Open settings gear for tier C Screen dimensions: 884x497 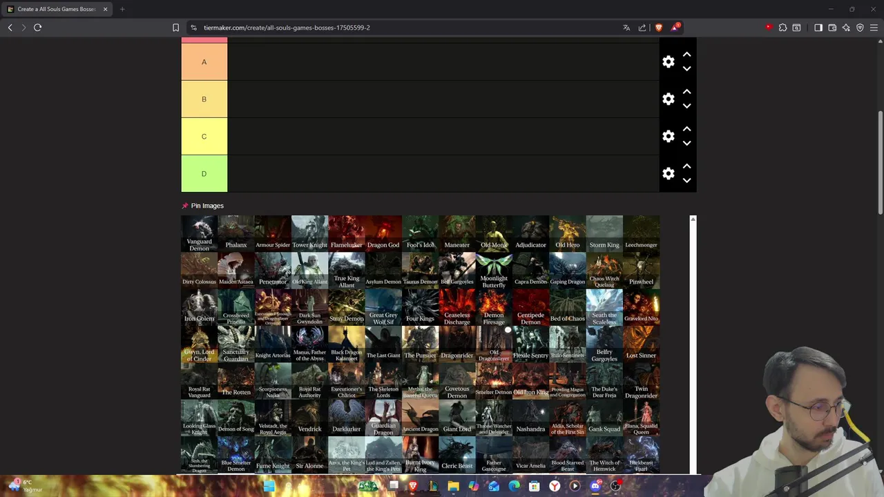point(668,136)
